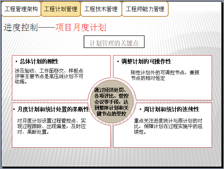Click the heading 调整计划的可操作性
The height and width of the screenshot is (169, 224).
click(146, 61)
